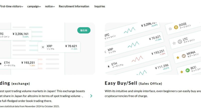Open the Recruitment Information page
The height and width of the screenshot is (111, 201).
74,6
